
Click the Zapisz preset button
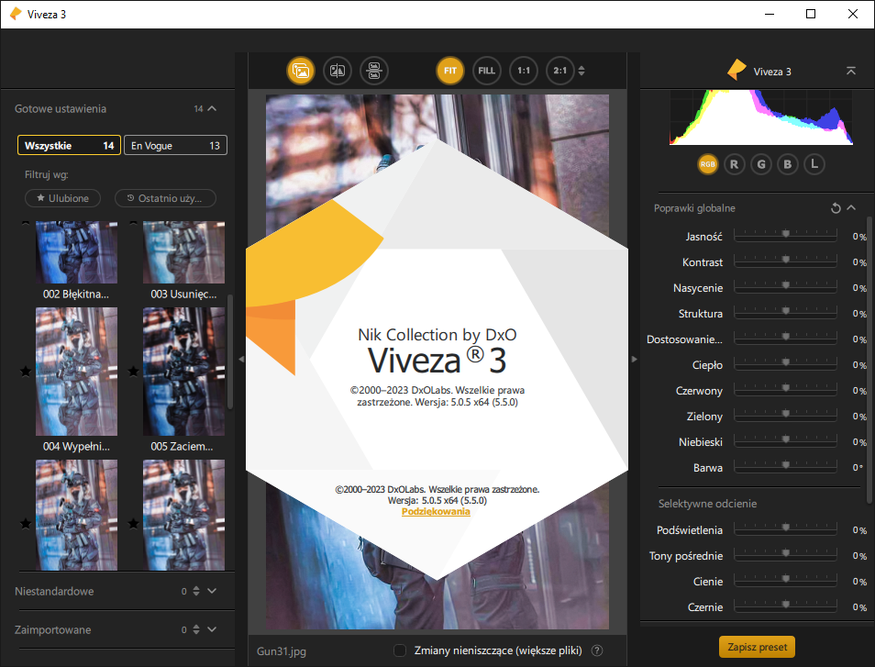point(758,647)
